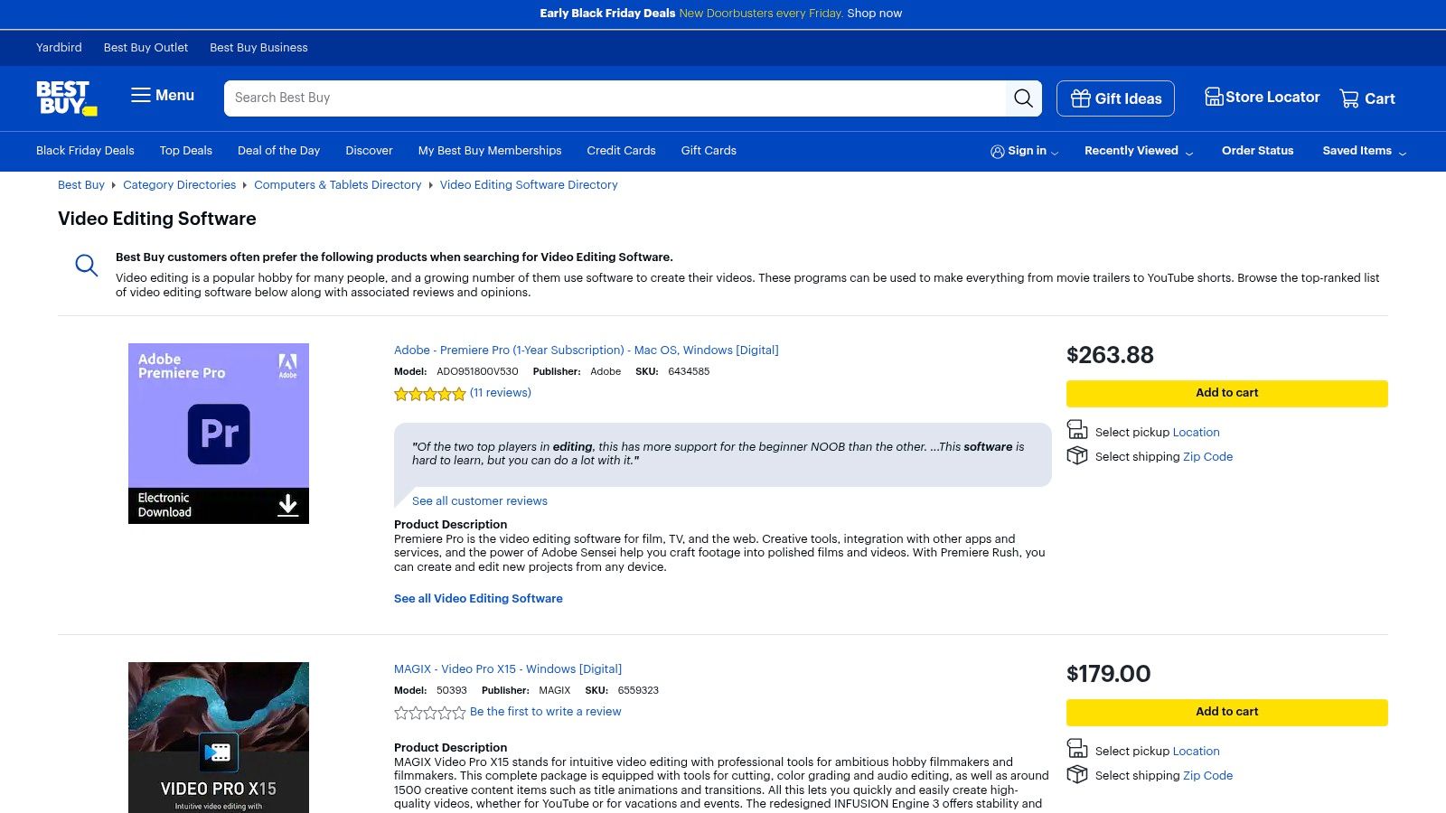Select the Credit Cards nav item
The height and width of the screenshot is (813, 1446).
[621, 151]
